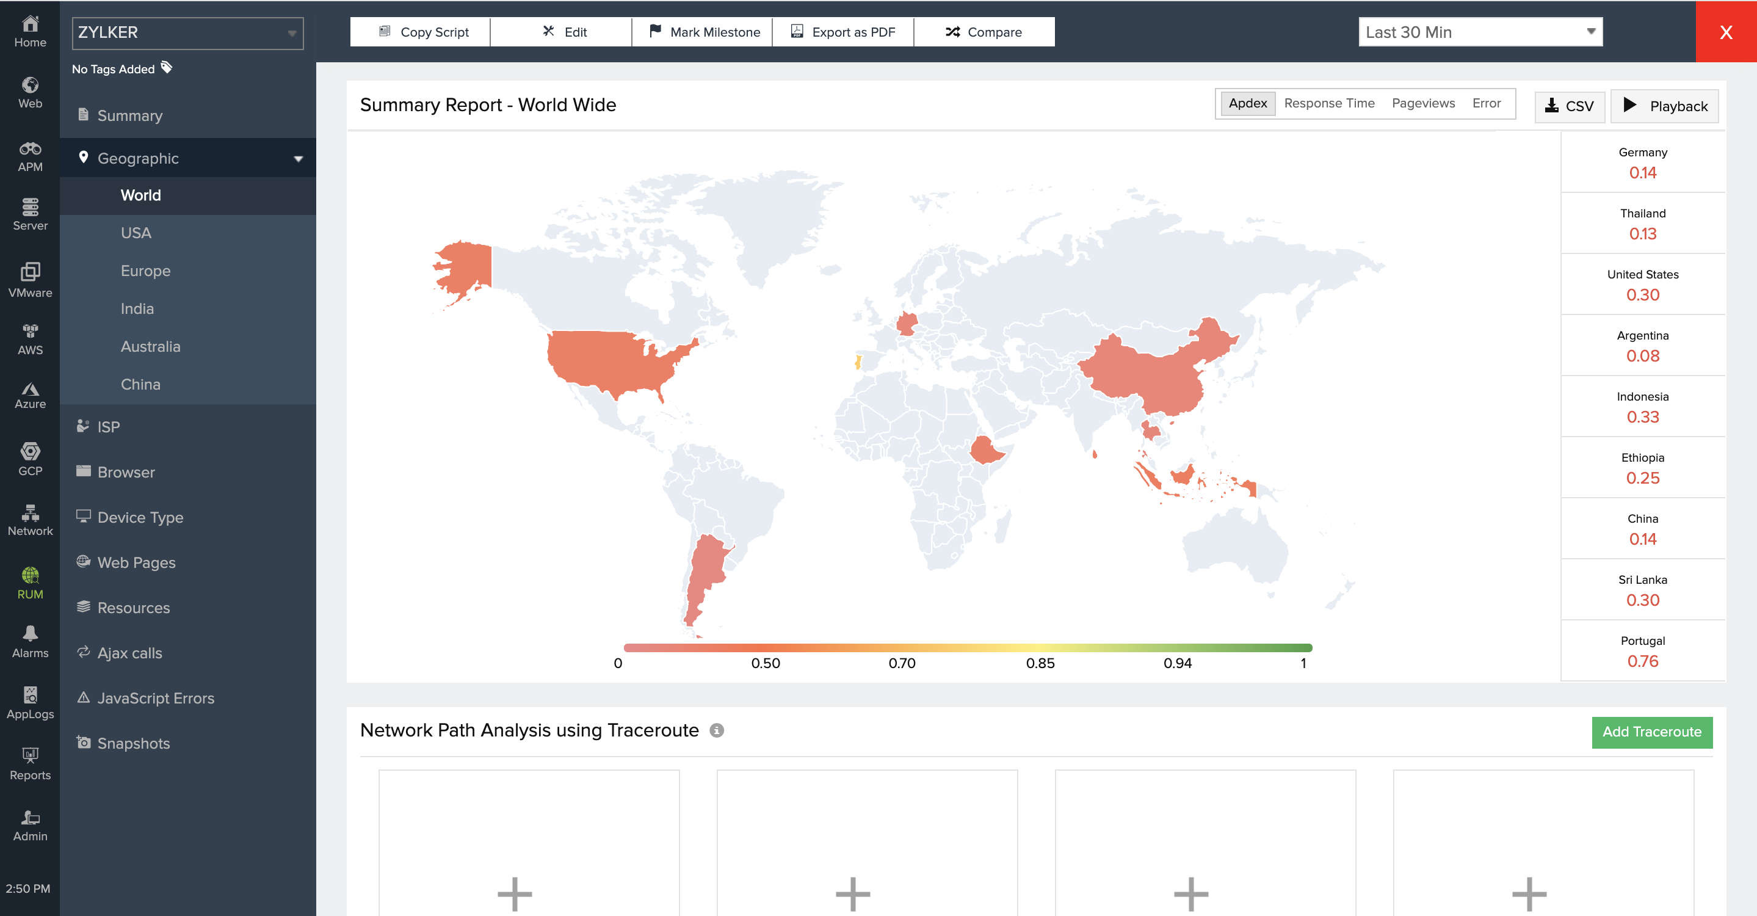Start the Playback
The width and height of the screenshot is (1757, 916).
pos(1664,106)
